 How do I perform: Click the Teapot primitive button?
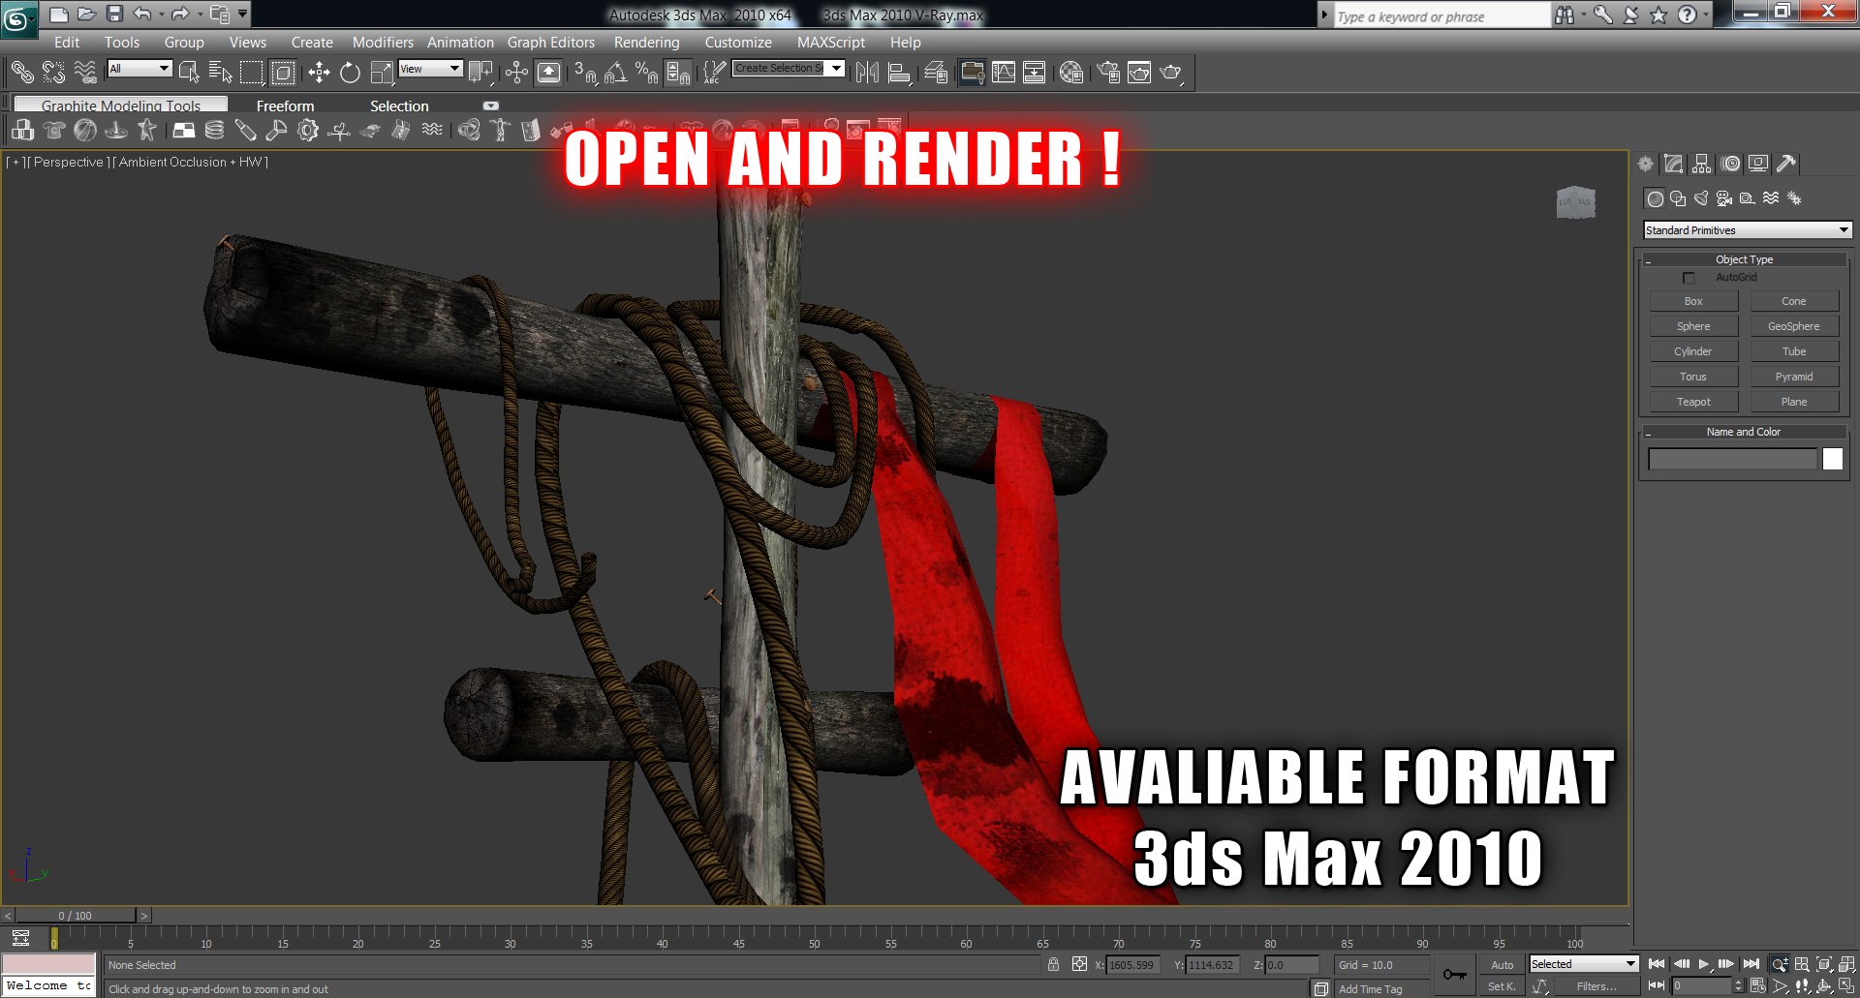click(1693, 402)
